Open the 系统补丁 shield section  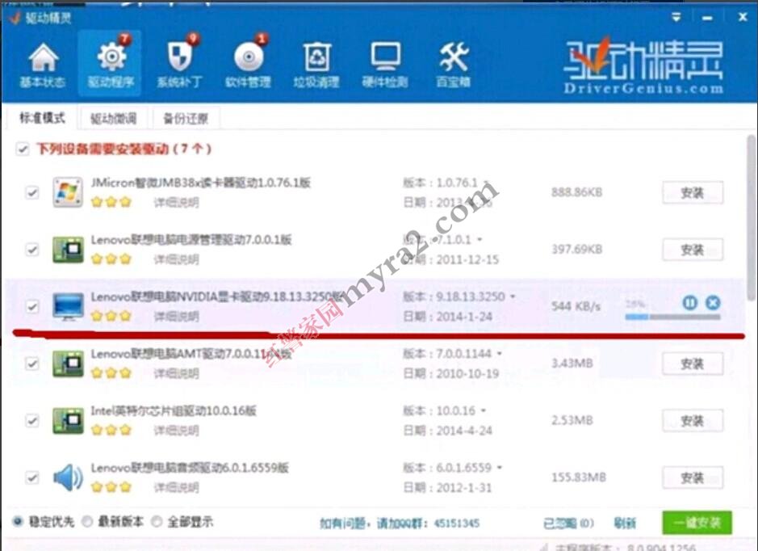click(179, 65)
